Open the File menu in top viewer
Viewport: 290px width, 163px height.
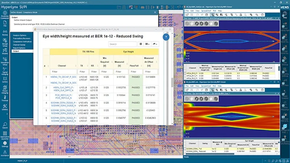(187, 11)
